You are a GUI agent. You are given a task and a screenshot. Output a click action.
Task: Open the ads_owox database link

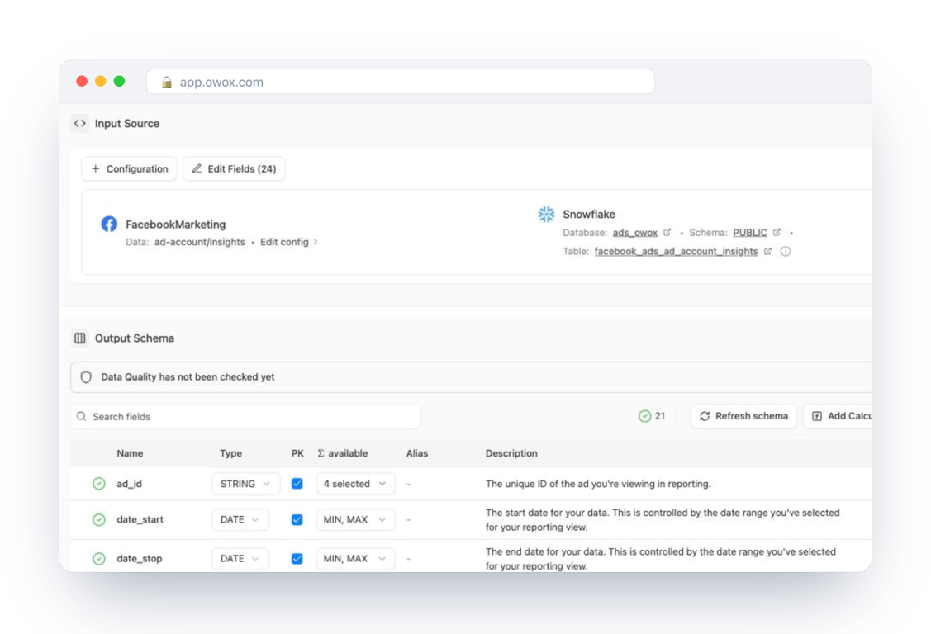point(634,233)
